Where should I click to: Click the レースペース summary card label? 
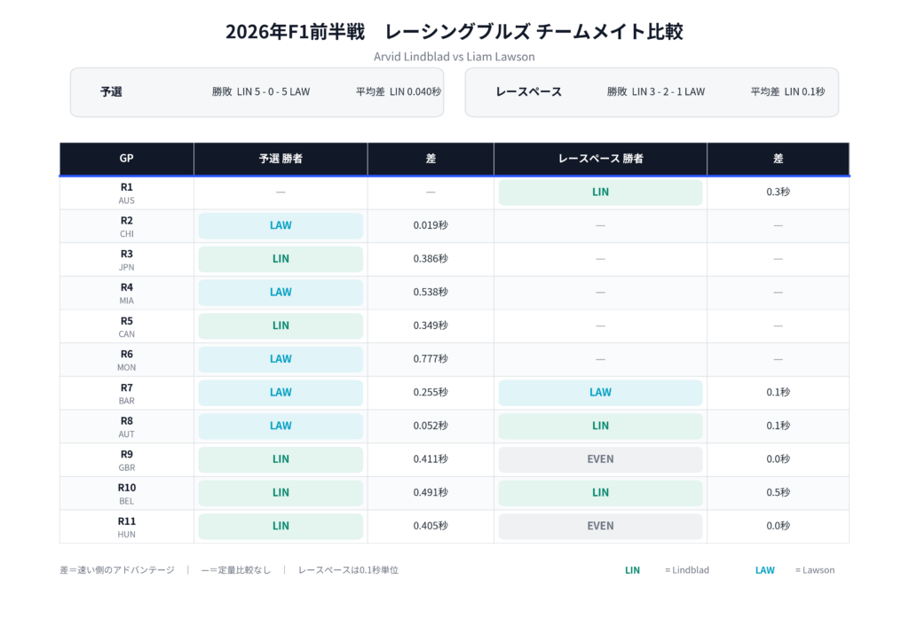tap(529, 91)
